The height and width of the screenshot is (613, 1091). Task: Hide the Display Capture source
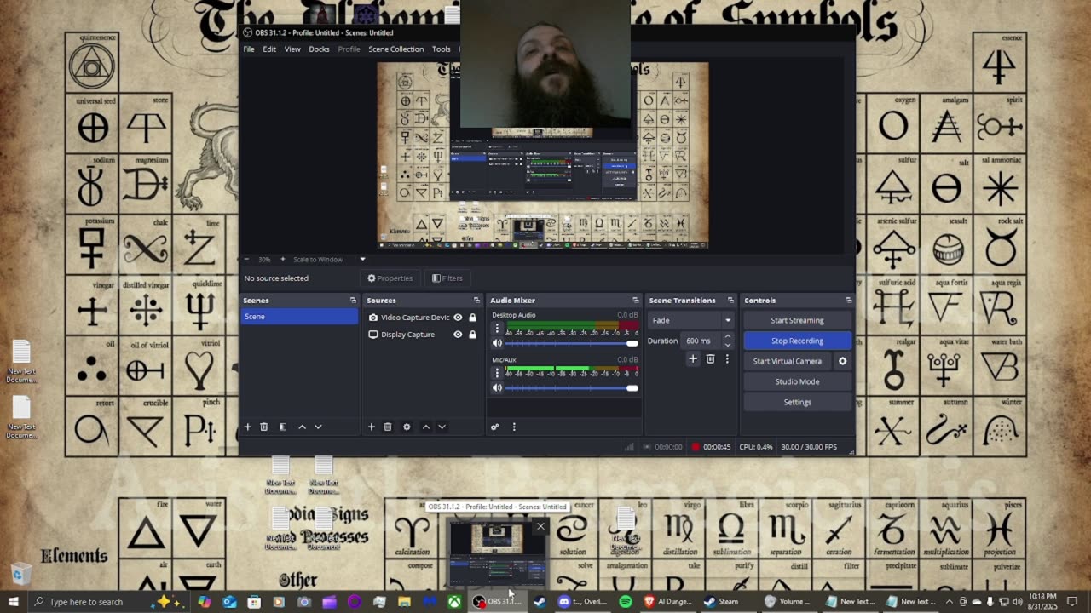tap(458, 335)
